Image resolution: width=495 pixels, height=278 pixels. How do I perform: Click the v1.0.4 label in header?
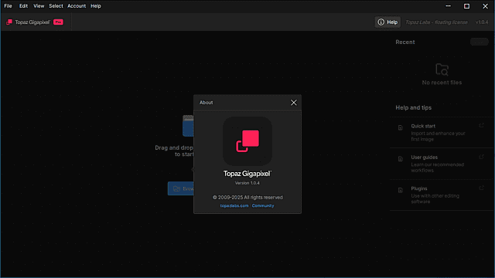pos(482,22)
